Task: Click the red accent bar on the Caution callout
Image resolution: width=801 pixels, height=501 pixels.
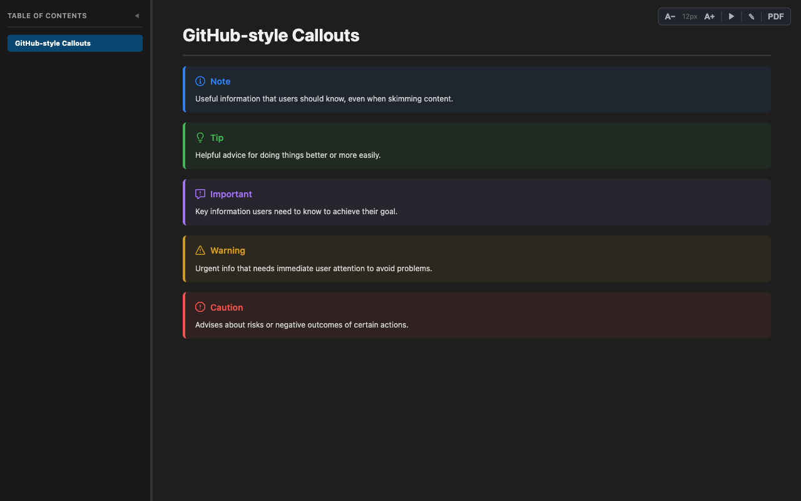Action: click(x=183, y=315)
